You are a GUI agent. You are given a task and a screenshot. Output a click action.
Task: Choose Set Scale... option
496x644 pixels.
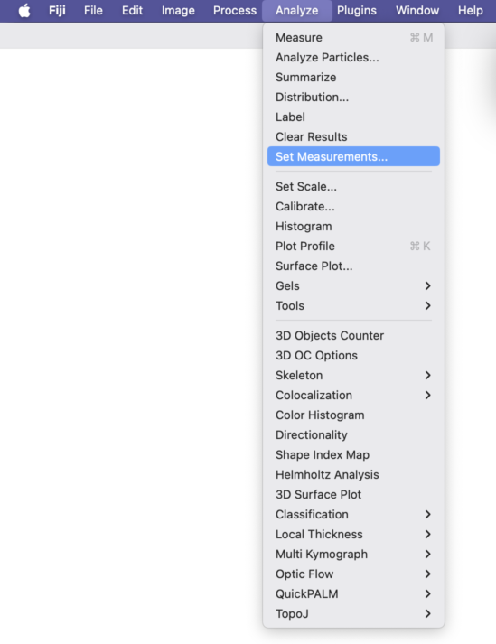353,186
